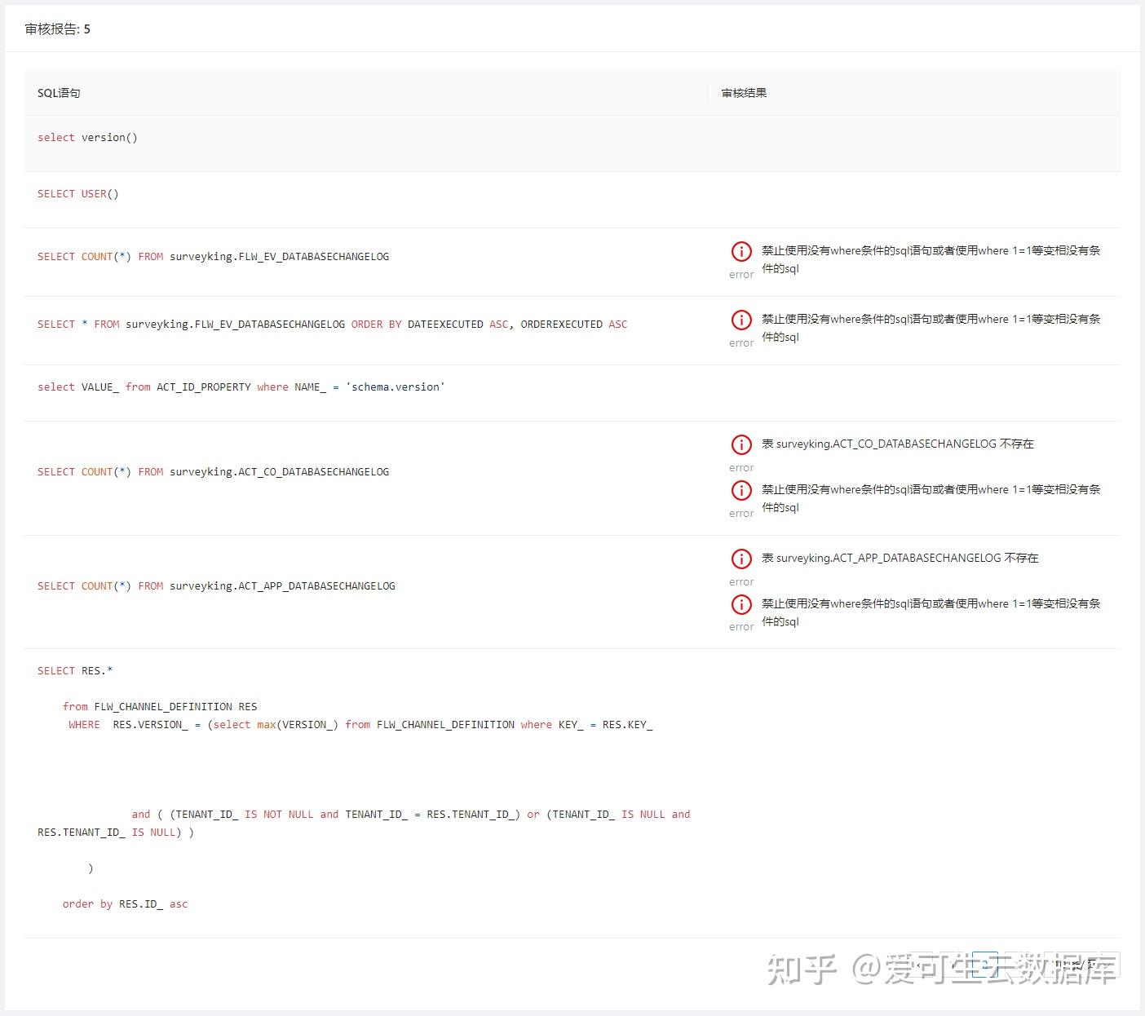Click error icon for FLW_EV_DATABASECHANGELOG COUNT query

tap(741, 251)
